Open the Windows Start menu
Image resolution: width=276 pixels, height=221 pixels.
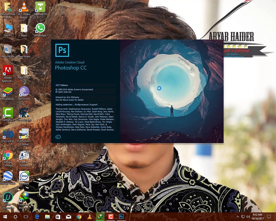pos(5,217)
